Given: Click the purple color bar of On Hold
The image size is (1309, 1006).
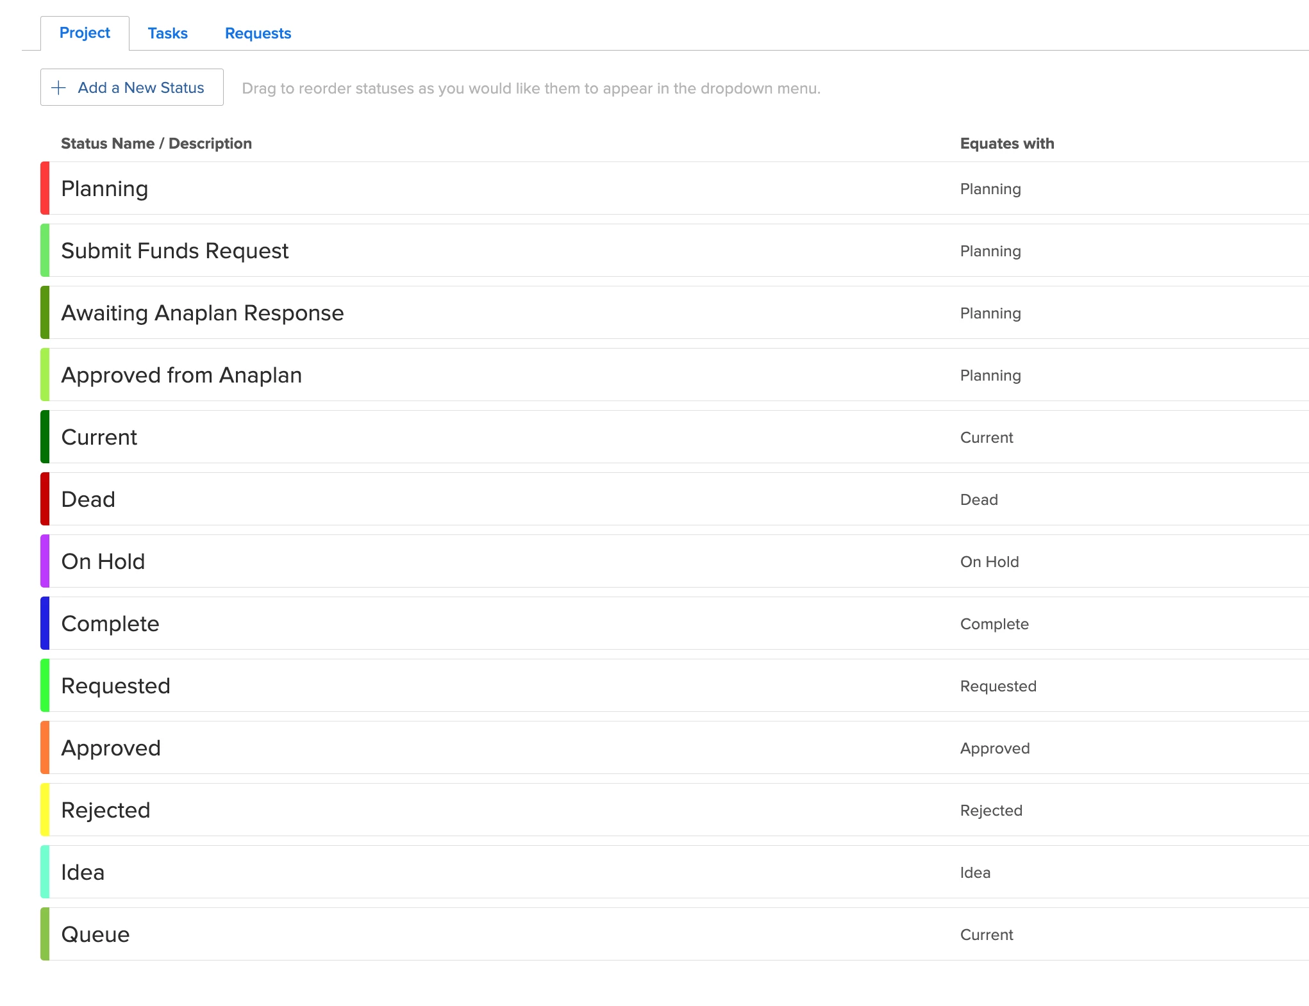Looking at the screenshot, I should coord(45,561).
